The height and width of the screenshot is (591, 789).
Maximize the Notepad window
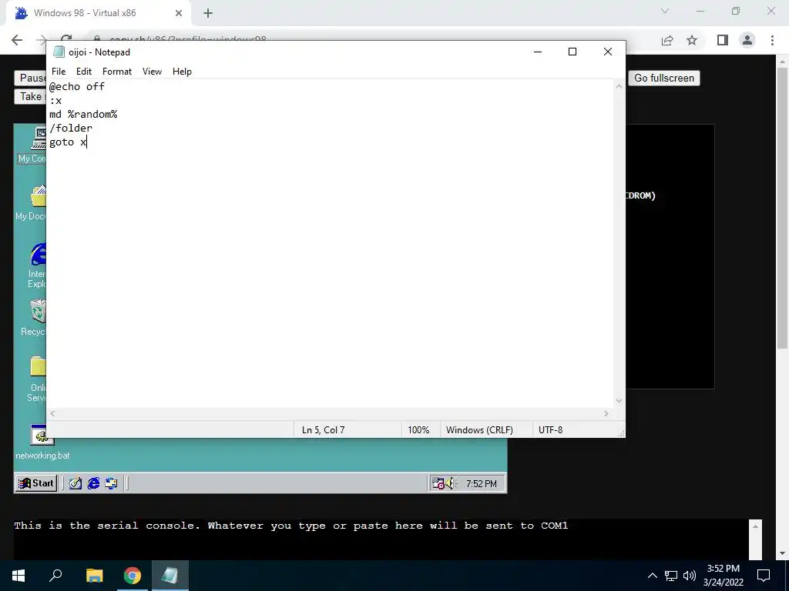[x=572, y=52]
